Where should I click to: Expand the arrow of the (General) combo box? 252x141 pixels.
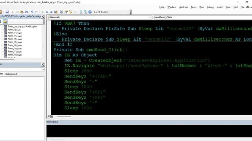tap(150, 17)
